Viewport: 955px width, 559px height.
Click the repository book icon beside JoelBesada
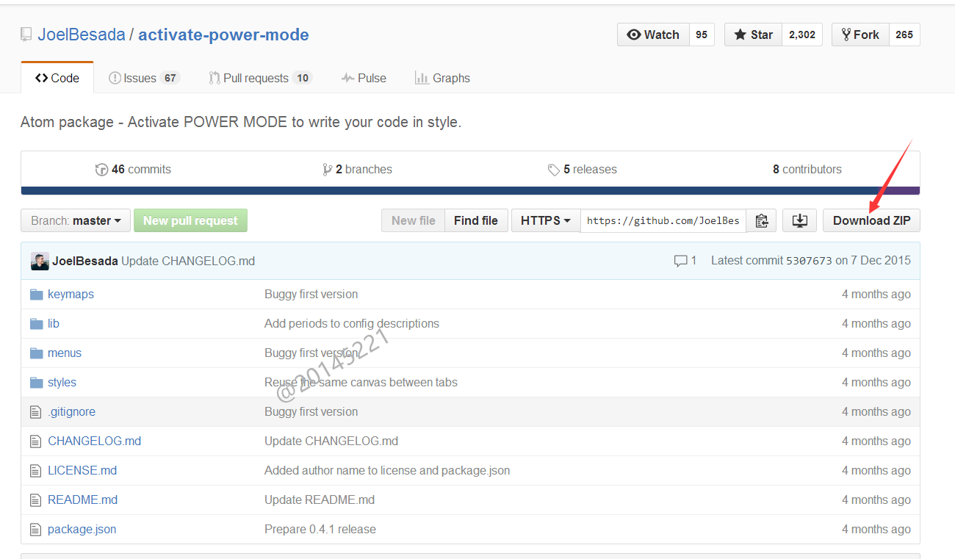point(26,35)
